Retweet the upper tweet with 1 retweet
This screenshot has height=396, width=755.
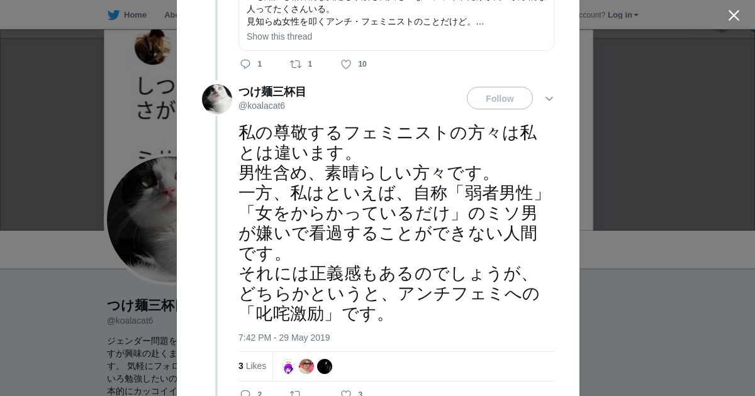pyautogui.click(x=296, y=64)
